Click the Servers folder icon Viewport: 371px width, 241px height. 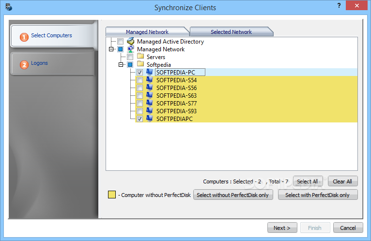click(x=140, y=56)
